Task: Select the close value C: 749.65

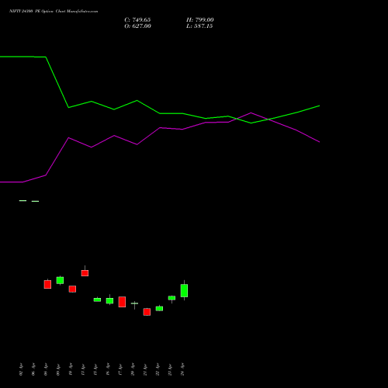Action: point(137,20)
